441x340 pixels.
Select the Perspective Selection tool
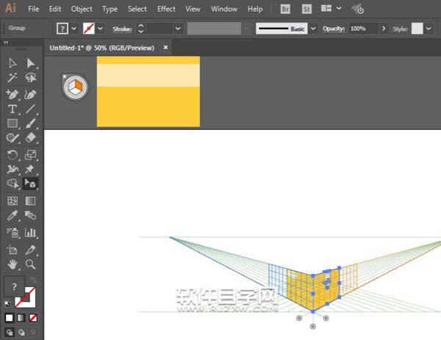pos(30,184)
